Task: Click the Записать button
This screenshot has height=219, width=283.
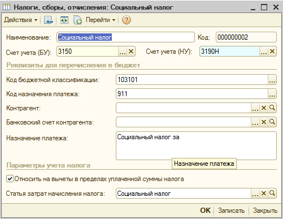Action: pyautogui.click(x=231, y=211)
